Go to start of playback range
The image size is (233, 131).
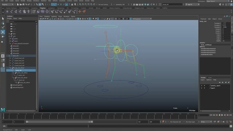point(211,115)
